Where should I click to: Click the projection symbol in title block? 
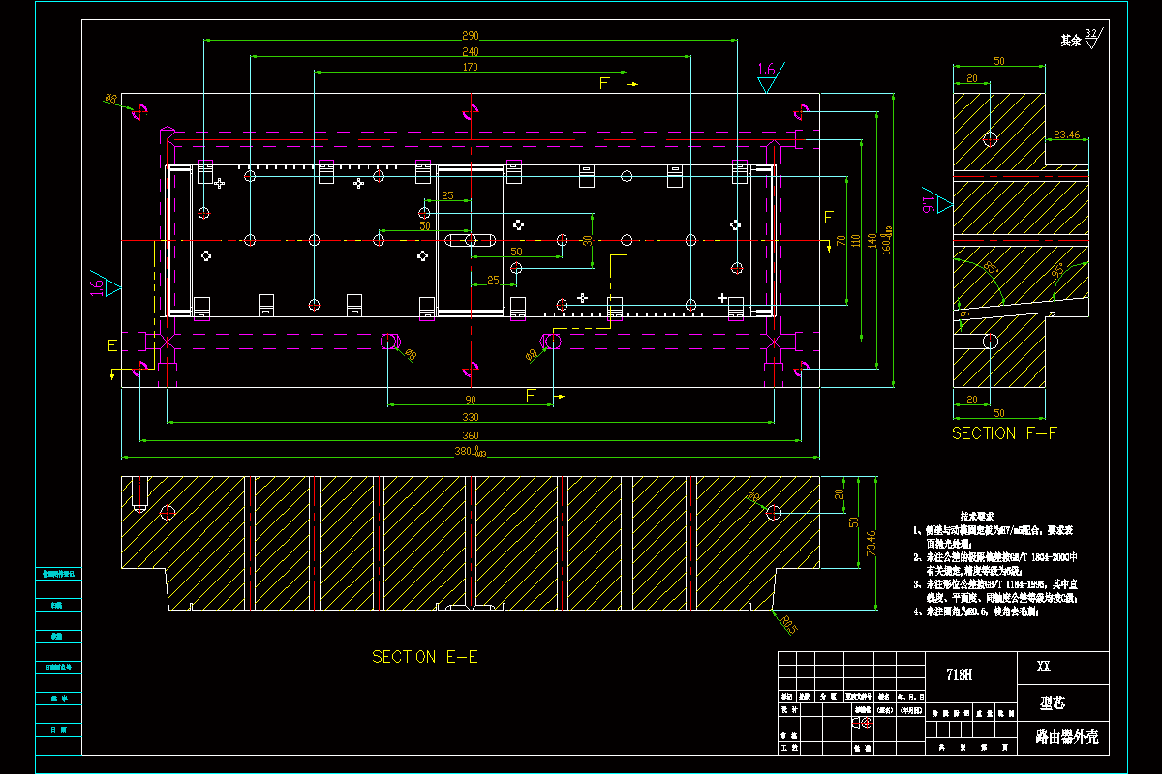tap(863, 722)
